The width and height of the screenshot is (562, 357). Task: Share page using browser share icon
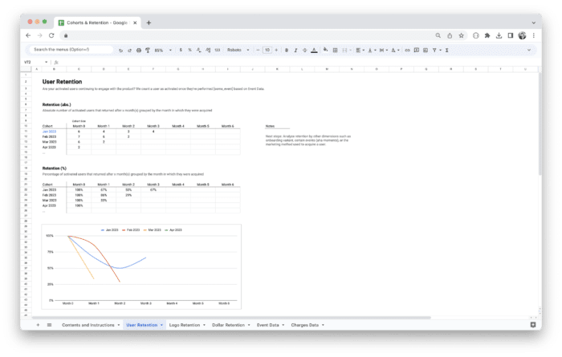pyautogui.click(x=450, y=35)
